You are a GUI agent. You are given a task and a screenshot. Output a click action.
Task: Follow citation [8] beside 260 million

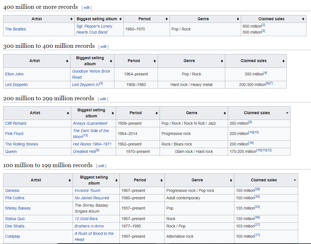coord(250,122)
